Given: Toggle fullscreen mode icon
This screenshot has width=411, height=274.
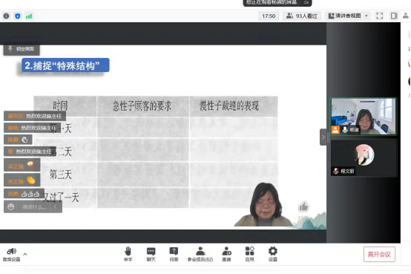Looking at the screenshot, I should pyautogui.click(x=380, y=16).
